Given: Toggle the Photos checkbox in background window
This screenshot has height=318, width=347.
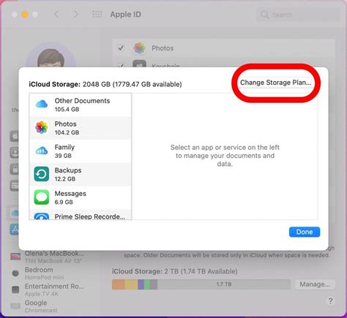Looking at the screenshot, I should pyautogui.click(x=121, y=48).
